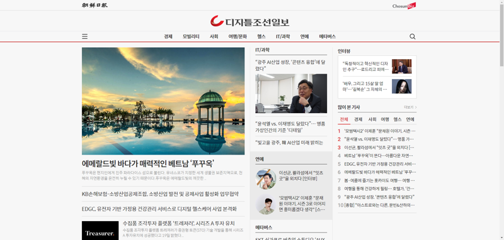Open "독창적이고 혁신적인 디자인 추구" interview
Screen dimensions: 504x240
[x=365, y=67]
